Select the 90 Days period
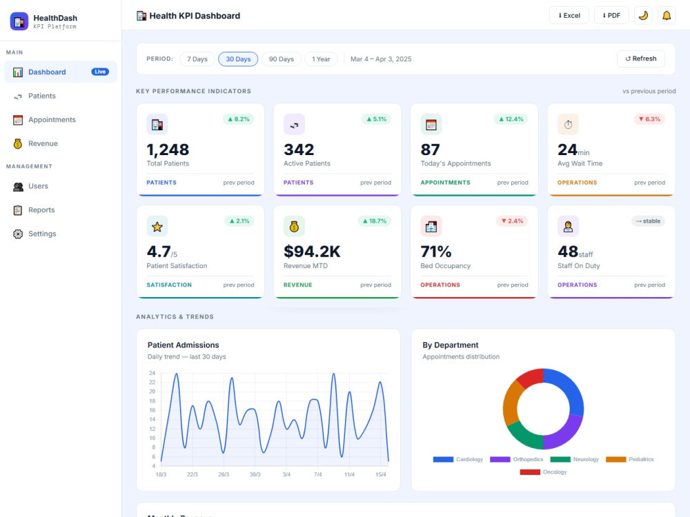The image size is (690, 517). (x=282, y=59)
